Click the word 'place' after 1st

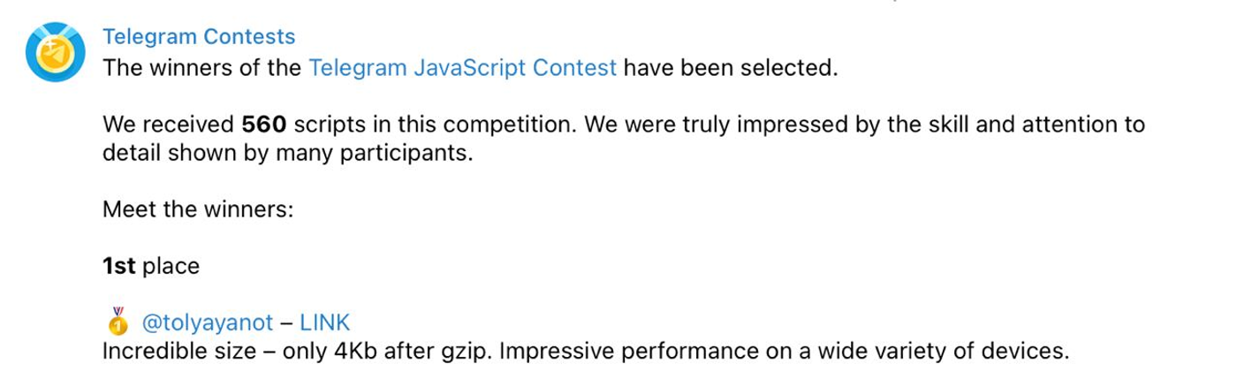171,267
